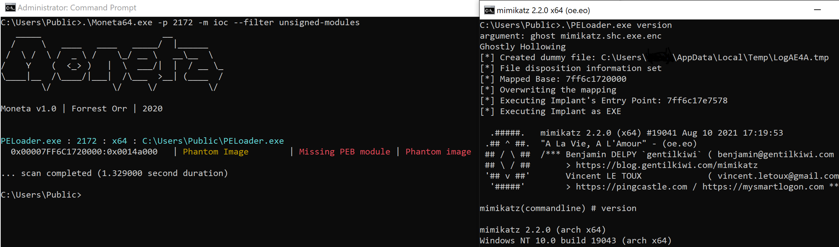Screen dimensions: 839x247
Task: Click the Moneta ASCII art logo
Action: pyautogui.click(x=112, y=63)
